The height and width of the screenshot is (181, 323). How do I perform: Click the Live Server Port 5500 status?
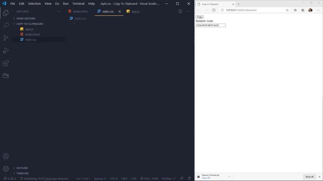[x=149, y=178]
